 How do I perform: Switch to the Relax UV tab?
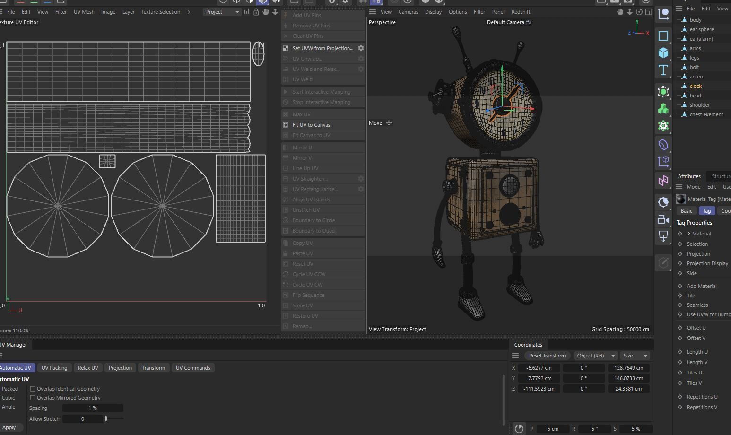point(88,368)
